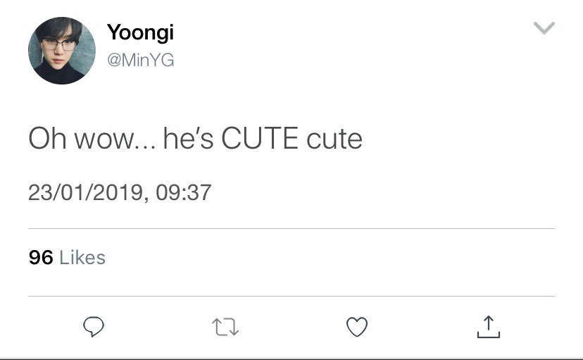
Task: Select the tweet text "Oh wow... he's CUTE cute"
Action: [195, 138]
